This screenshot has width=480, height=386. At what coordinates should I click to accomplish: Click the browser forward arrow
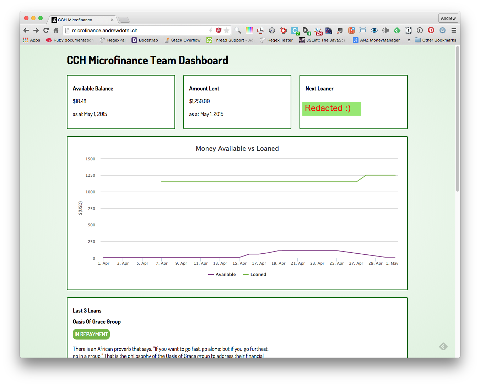click(36, 31)
